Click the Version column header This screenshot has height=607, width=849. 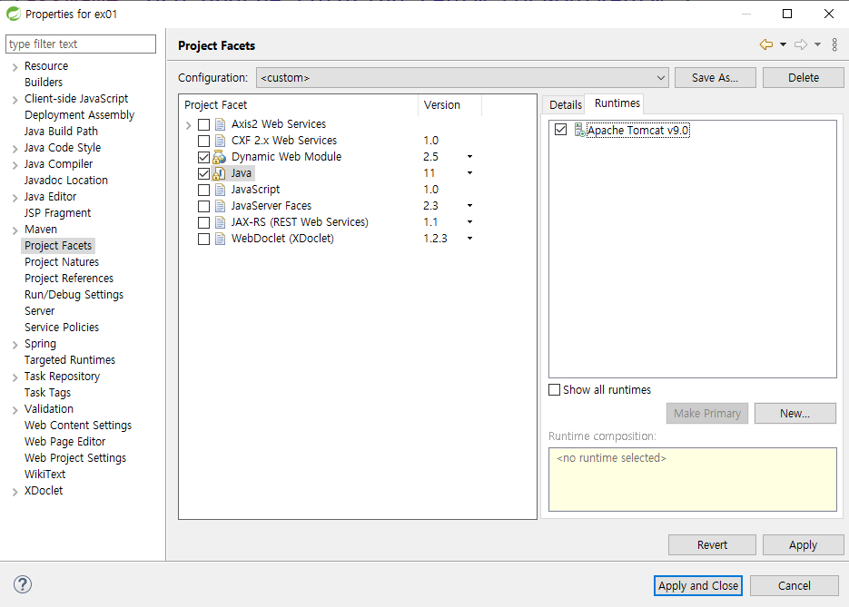[x=449, y=105]
